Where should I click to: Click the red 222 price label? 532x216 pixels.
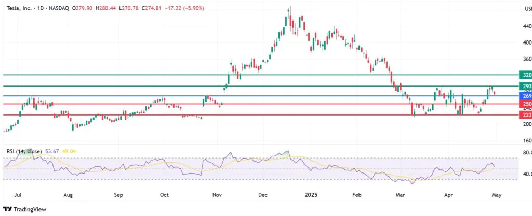(x=525, y=116)
